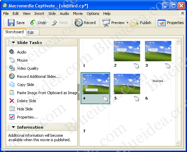Viewport: 187px width, 152px height.
Task: Open the Audio menu
Action: point(64,14)
